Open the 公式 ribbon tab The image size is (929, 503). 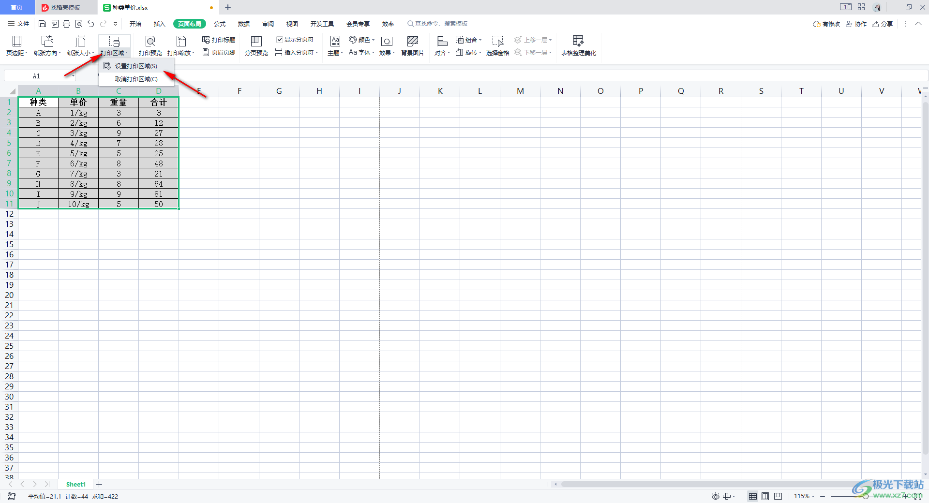point(220,24)
